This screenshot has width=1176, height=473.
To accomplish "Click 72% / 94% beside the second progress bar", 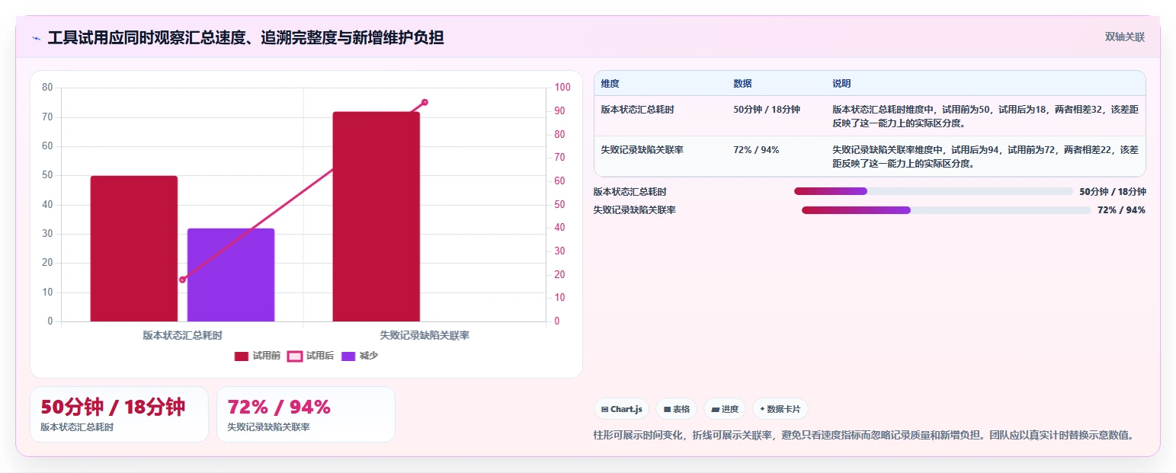I will [1121, 210].
